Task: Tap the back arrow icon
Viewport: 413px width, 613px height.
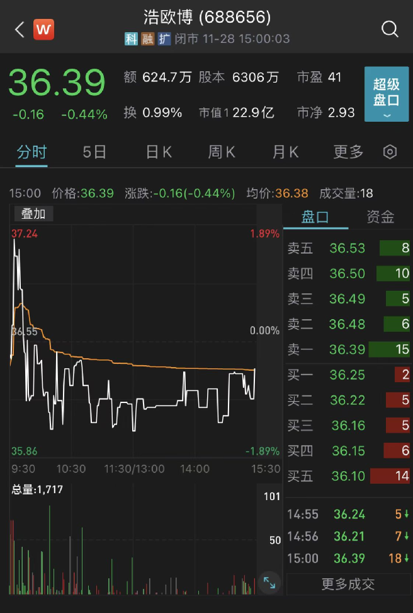Action: 19,29
